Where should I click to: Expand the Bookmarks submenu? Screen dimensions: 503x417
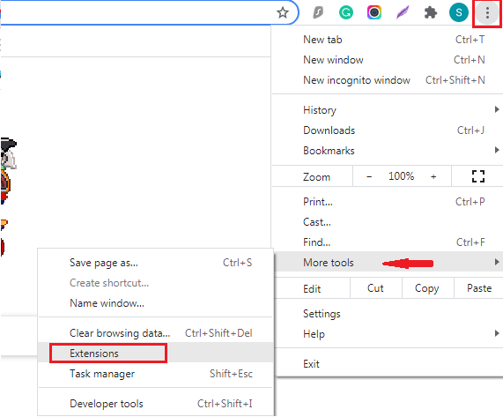[388, 151]
